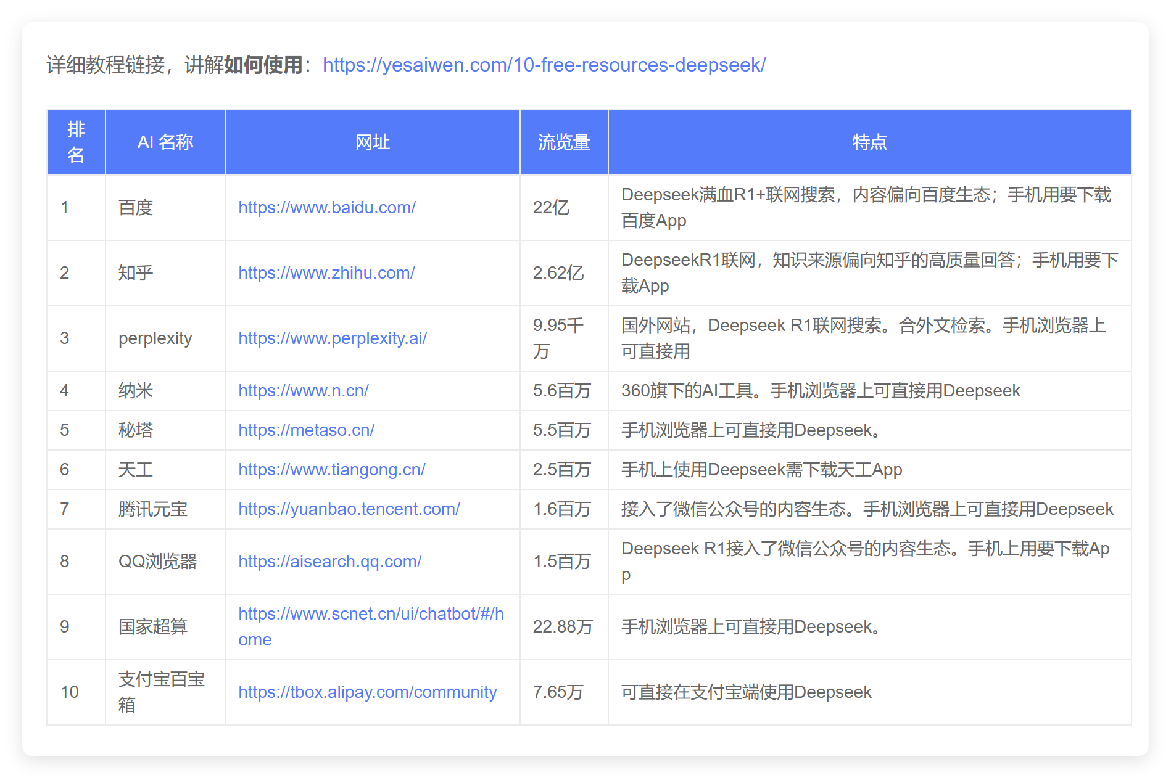Open the baidu.com link

pos(327,208)
